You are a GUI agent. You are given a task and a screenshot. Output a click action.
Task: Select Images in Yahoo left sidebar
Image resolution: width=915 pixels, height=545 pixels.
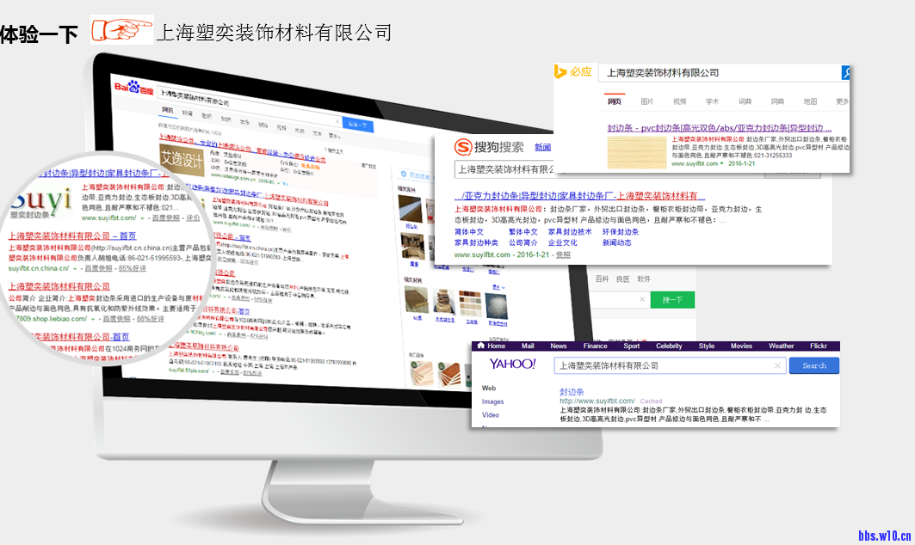pyautogui.click(x=492, y=401)
